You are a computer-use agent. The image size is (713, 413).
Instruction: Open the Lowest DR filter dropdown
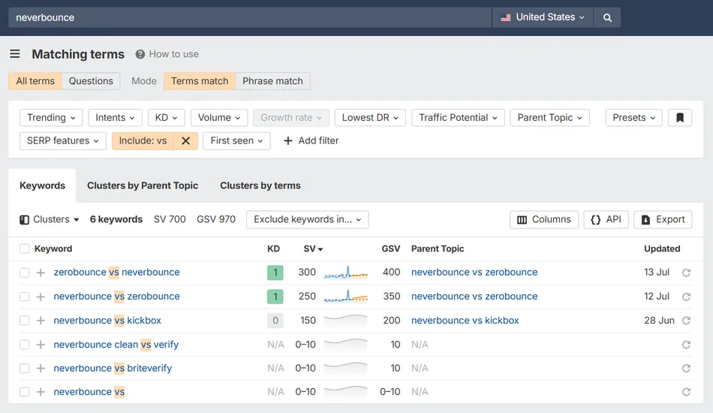pos(370,118)
